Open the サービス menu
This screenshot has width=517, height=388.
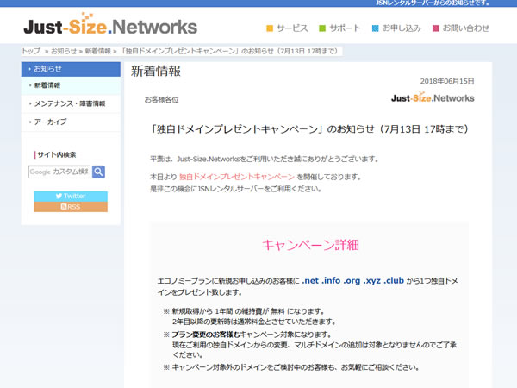[x=292, y=28]
